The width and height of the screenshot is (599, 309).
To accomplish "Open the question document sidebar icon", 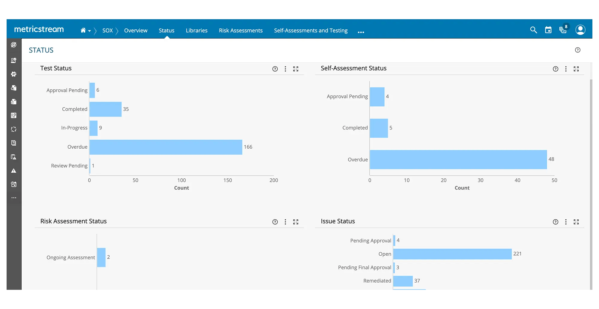I will click(x=14, y=143).
